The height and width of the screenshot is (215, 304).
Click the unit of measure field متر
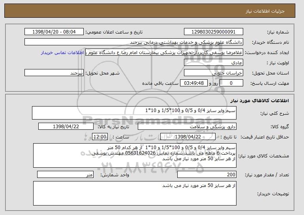point(65,174)
